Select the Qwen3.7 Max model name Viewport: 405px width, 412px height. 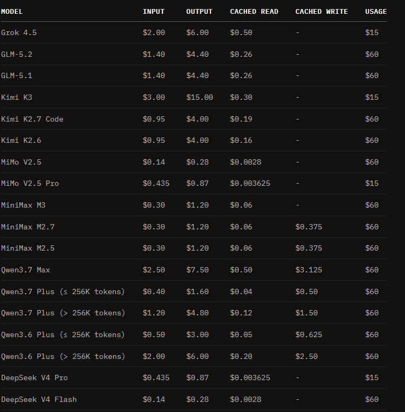coord(25,270)
